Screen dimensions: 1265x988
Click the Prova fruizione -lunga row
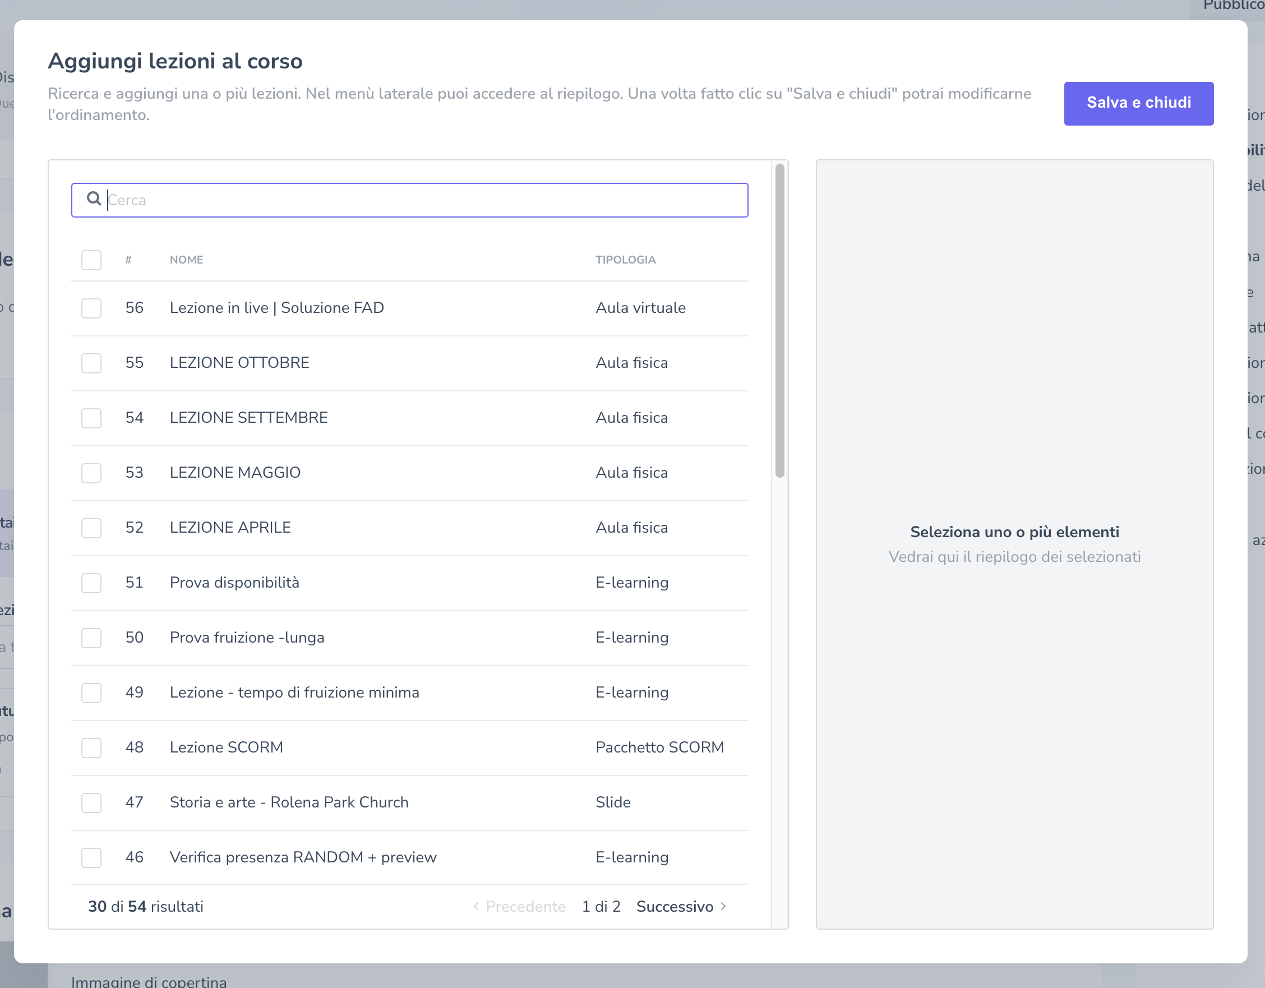coord(247,638)
